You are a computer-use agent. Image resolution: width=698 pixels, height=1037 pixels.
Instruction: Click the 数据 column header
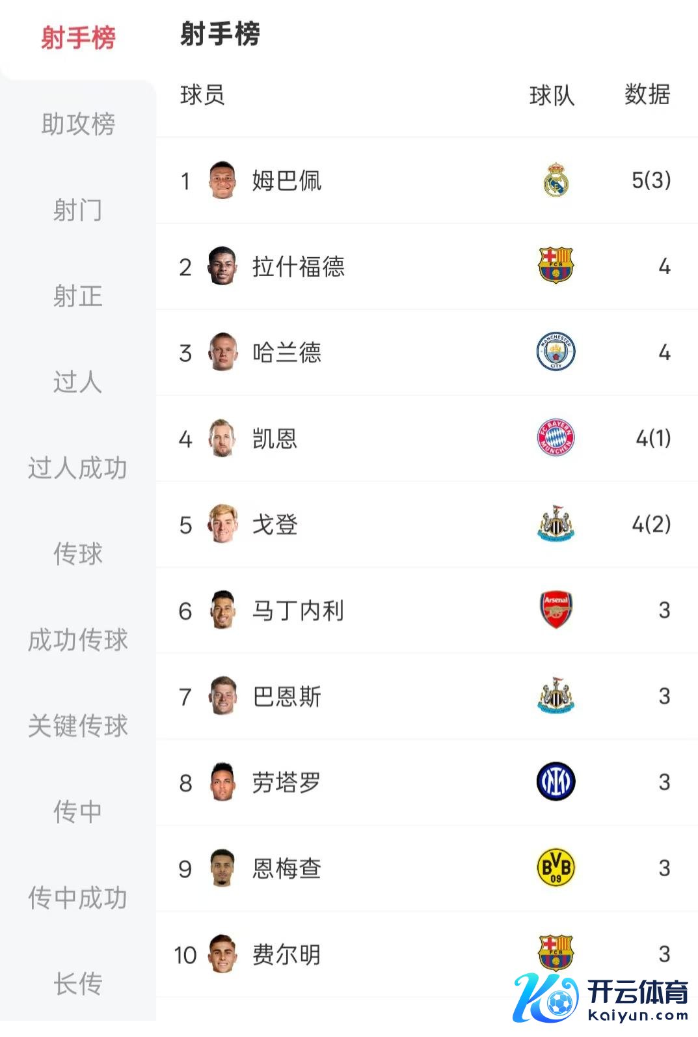point(647,95)
